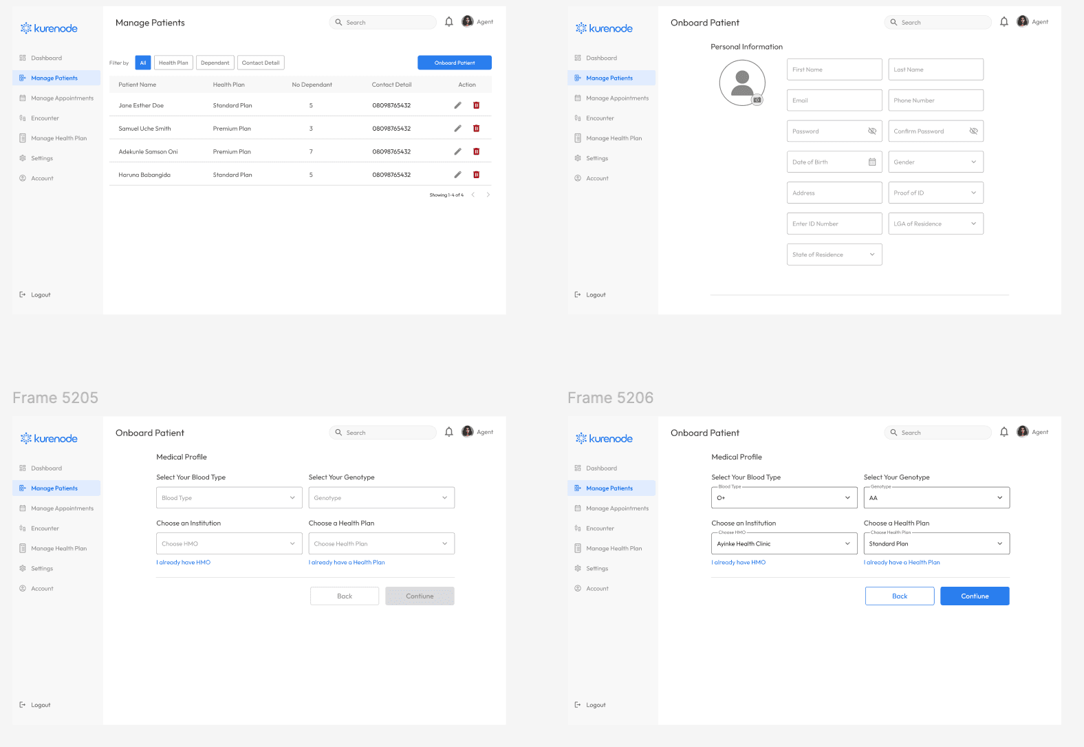Click Agent avatar in Personal Information frame
Screen dimensions: 1084x747
[x=1023, y=21]
